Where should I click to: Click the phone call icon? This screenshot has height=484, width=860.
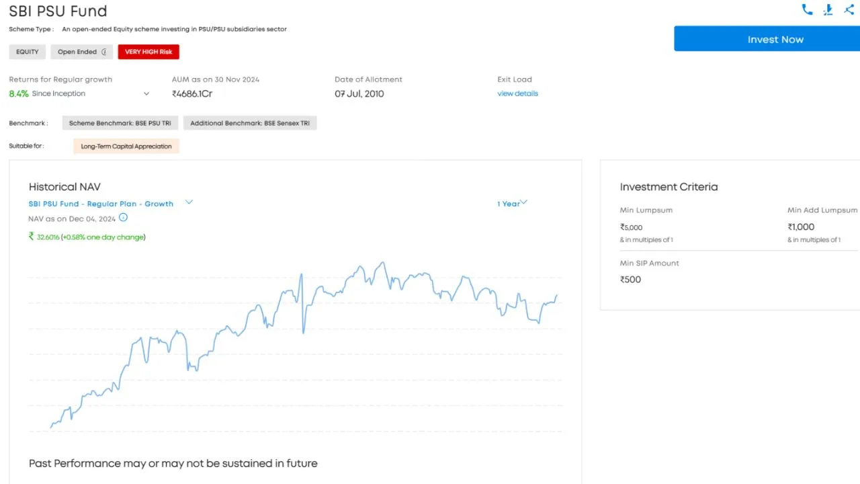tap(807, 10)
